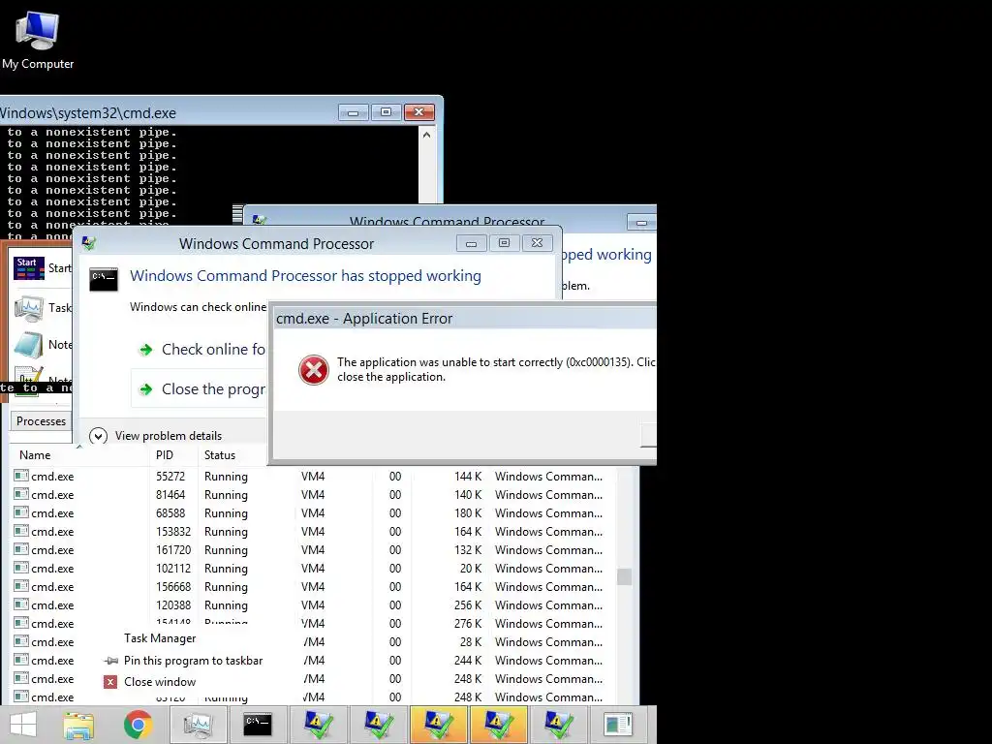
Task: Click Start screen tile icon in the list
Action: coord(29,268)
